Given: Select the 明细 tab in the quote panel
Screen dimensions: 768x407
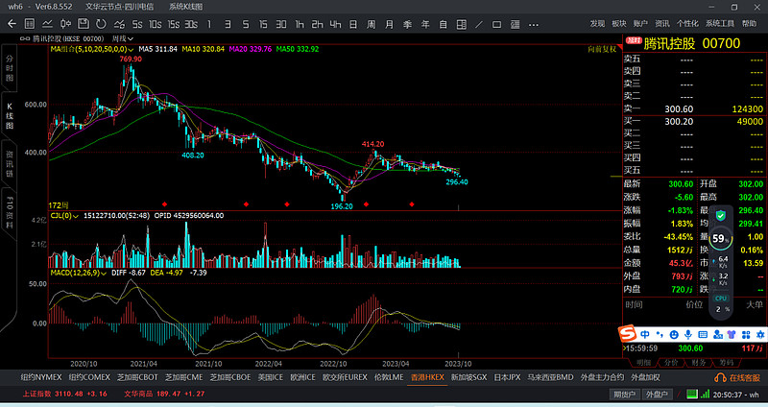Looking at the screenshot, I should (643, 363).
